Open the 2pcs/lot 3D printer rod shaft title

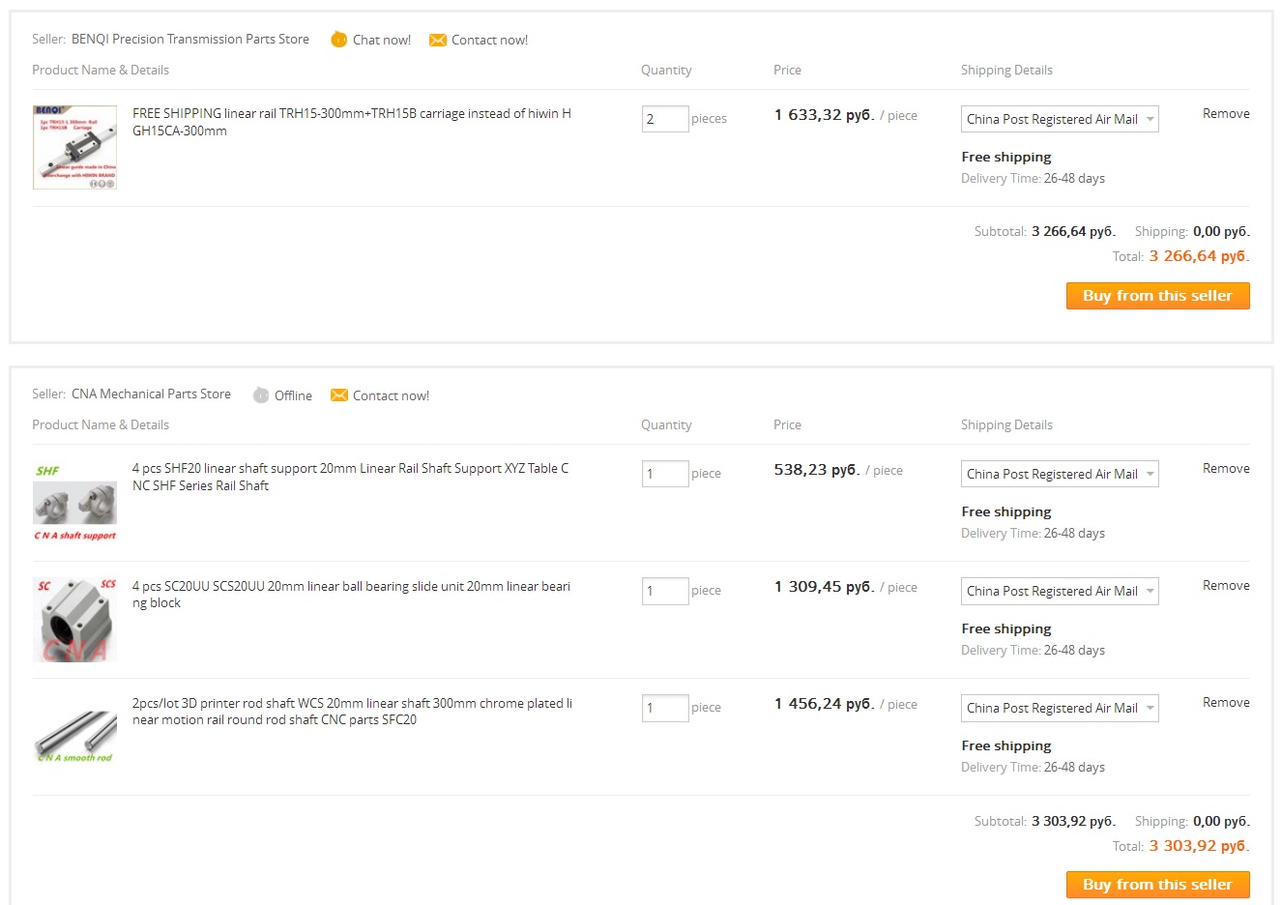point(352,712)
